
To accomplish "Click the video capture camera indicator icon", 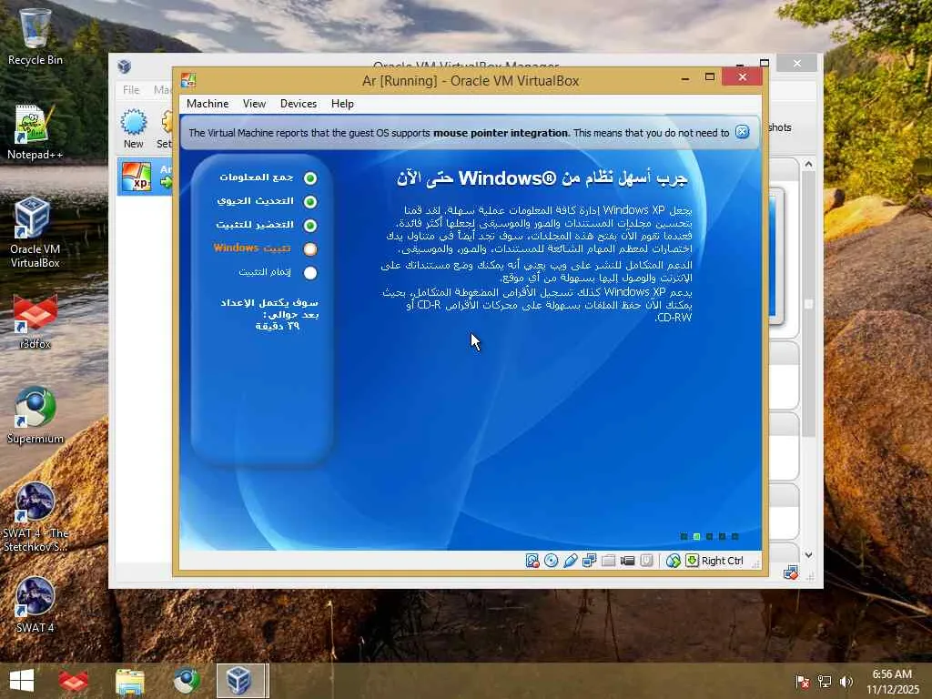I will pos(627,561).
